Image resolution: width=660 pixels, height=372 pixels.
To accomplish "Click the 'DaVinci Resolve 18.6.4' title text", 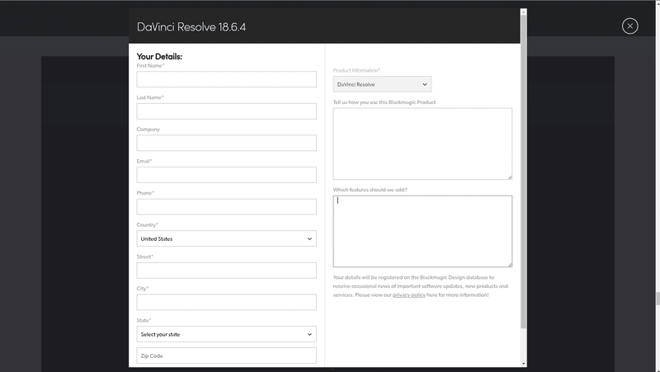I will tap(191, 27).
